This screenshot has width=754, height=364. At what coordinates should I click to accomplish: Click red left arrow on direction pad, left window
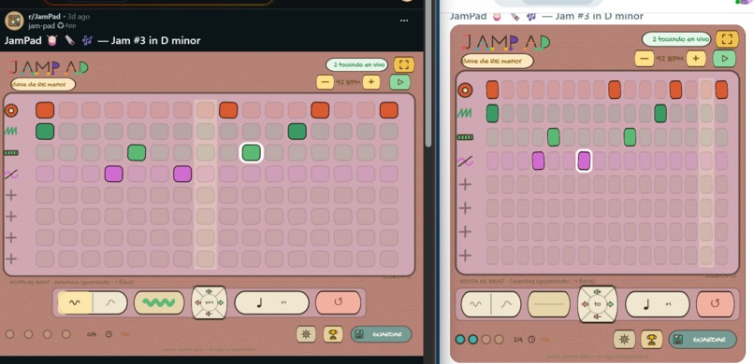tap(197, 302)
